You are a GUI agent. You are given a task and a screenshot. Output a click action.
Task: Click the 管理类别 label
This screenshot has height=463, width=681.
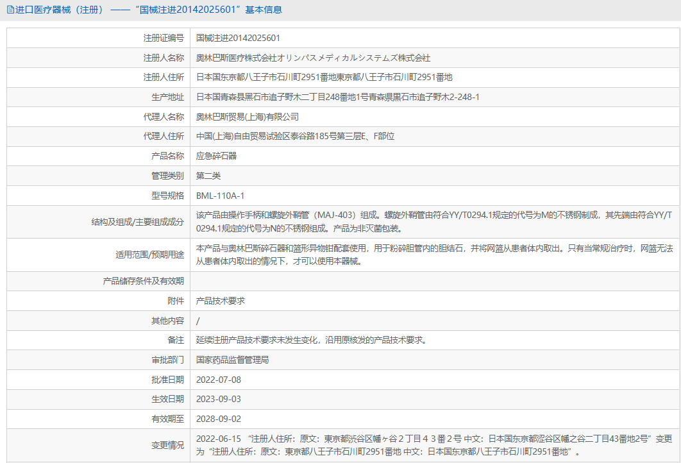167,176
